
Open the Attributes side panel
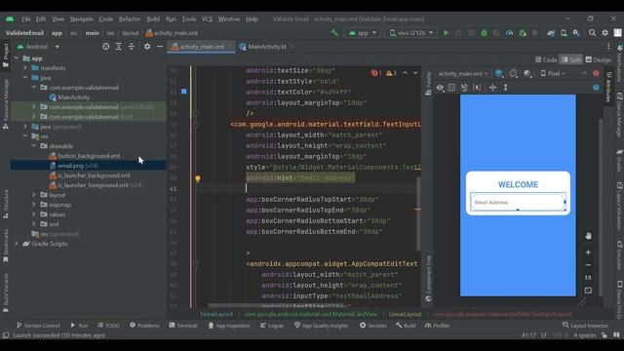tap(608, 87)
